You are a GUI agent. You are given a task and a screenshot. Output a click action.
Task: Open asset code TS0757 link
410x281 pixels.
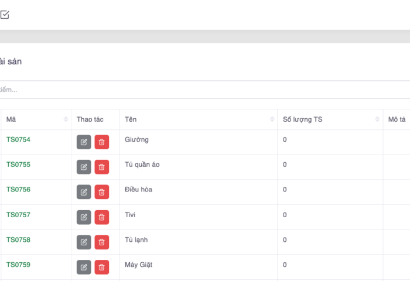click(18, 215)
